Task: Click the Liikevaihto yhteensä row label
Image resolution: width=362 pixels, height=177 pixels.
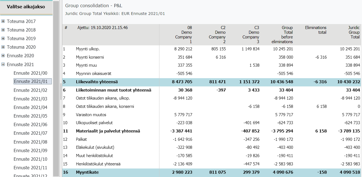Action: (97, 82)
